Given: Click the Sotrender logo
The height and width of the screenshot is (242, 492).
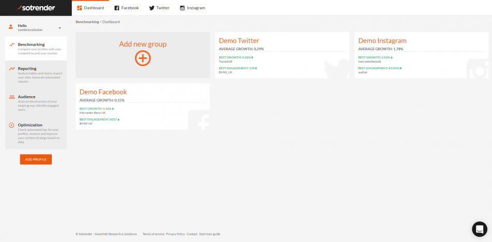Looking at the screenshot, I should click(36, 8).
